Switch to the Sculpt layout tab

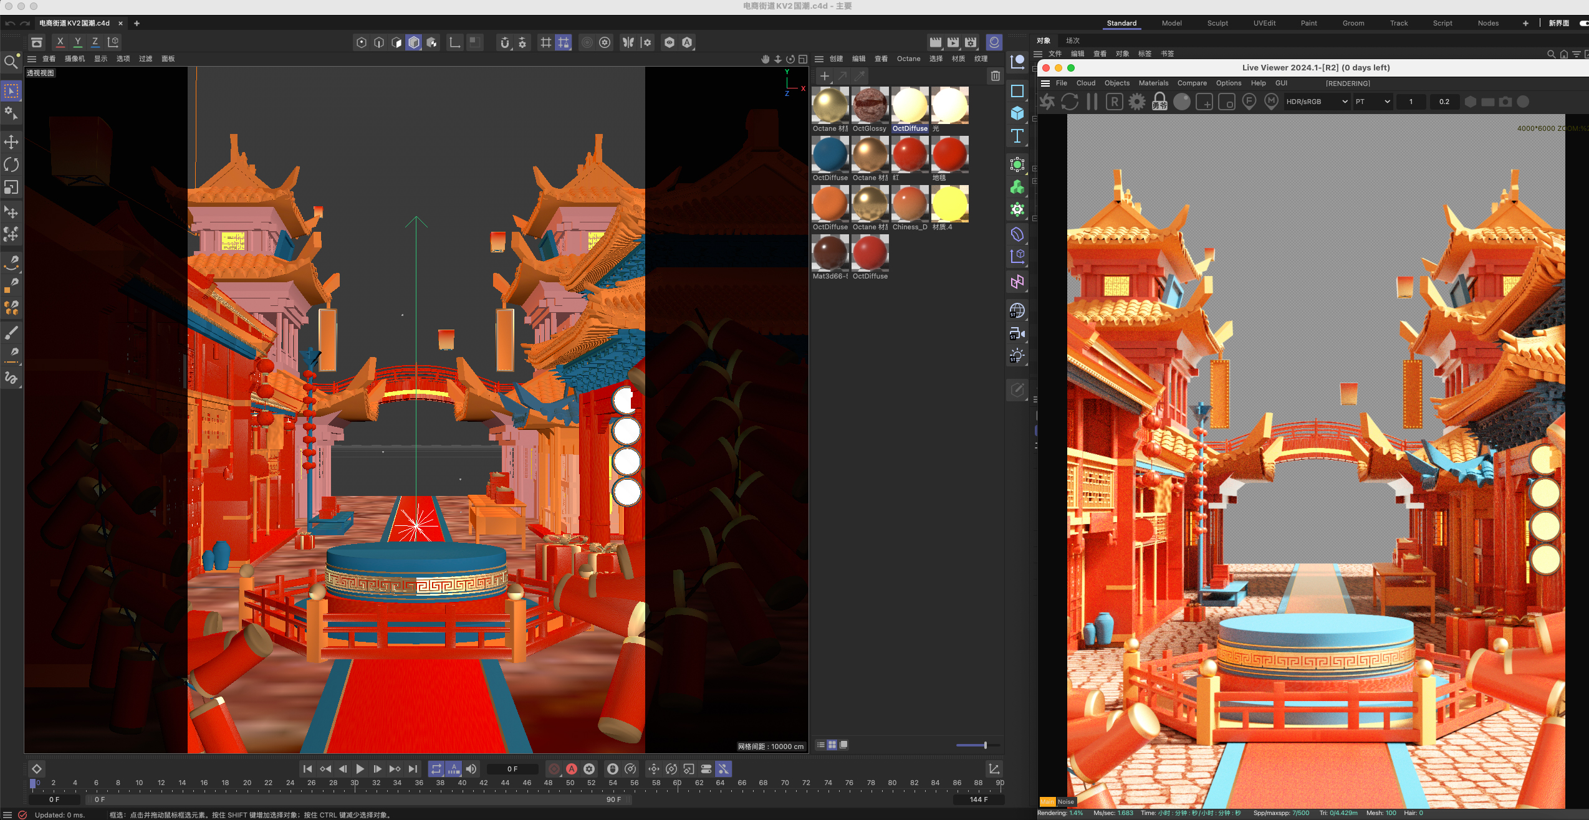point(1217,23)
